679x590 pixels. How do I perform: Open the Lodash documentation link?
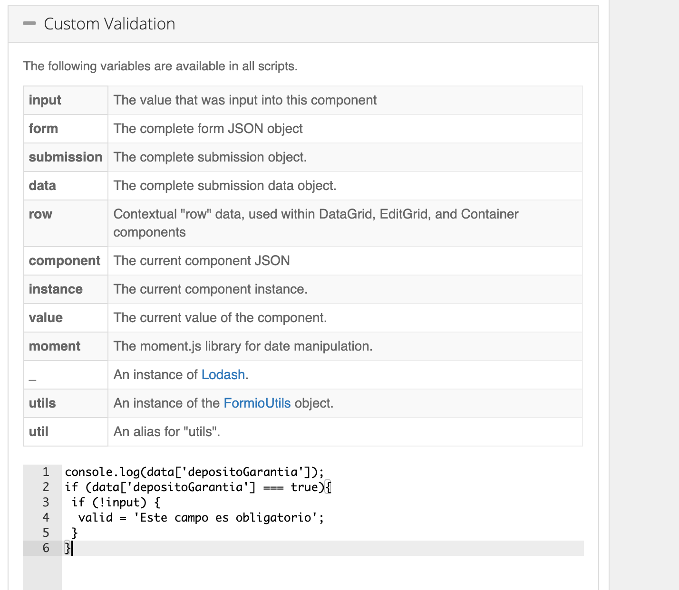[x=223, y=374]
